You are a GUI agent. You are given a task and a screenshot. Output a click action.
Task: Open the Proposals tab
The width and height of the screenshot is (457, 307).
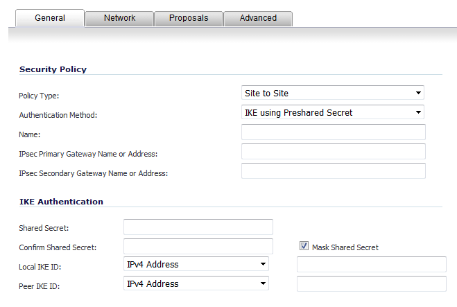tap(189, 19)
